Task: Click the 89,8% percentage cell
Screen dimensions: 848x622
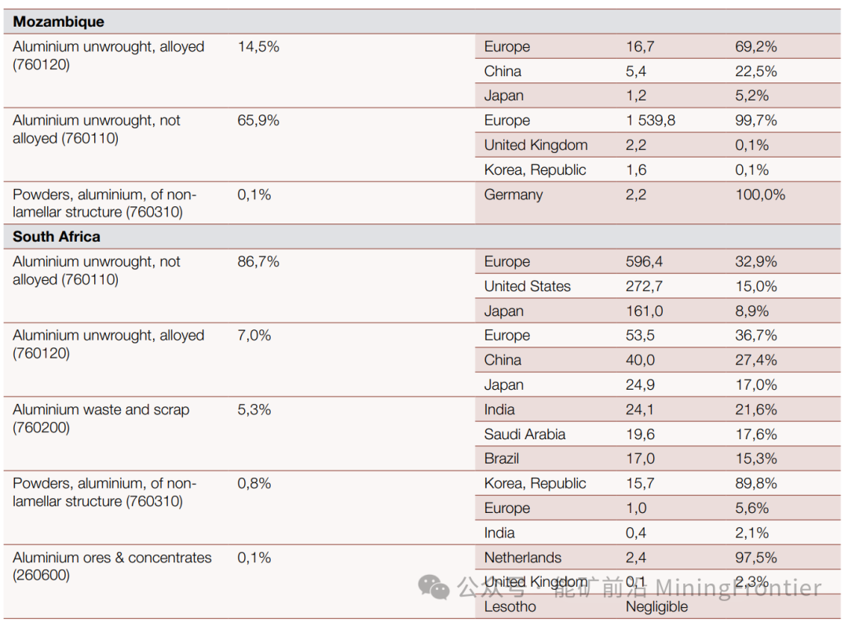Action: click(755, 483)
